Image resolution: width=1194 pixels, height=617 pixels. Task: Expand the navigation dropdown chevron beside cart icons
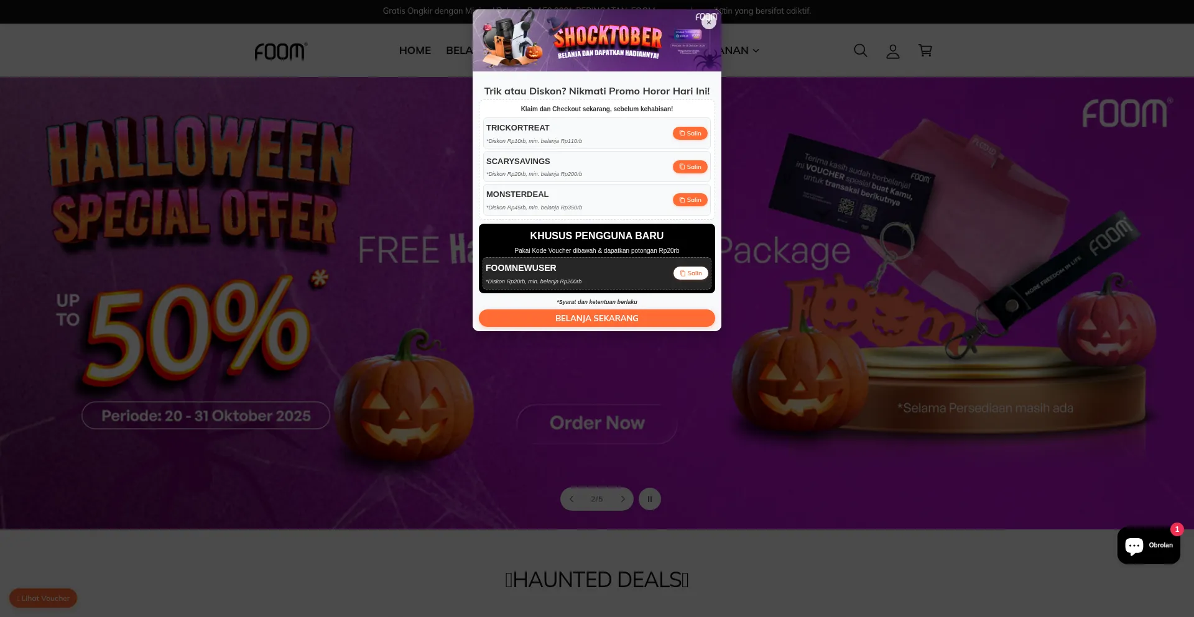(756, 51)
